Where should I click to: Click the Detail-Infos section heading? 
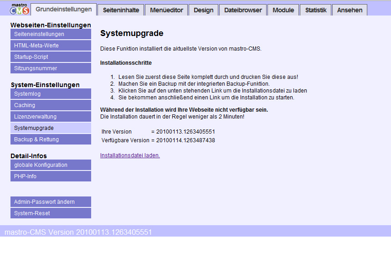[29, 156]
